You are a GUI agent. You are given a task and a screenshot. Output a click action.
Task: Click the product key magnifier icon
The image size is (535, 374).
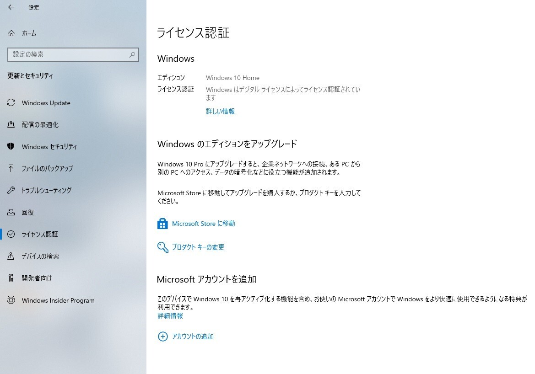[x=163, y=247]
